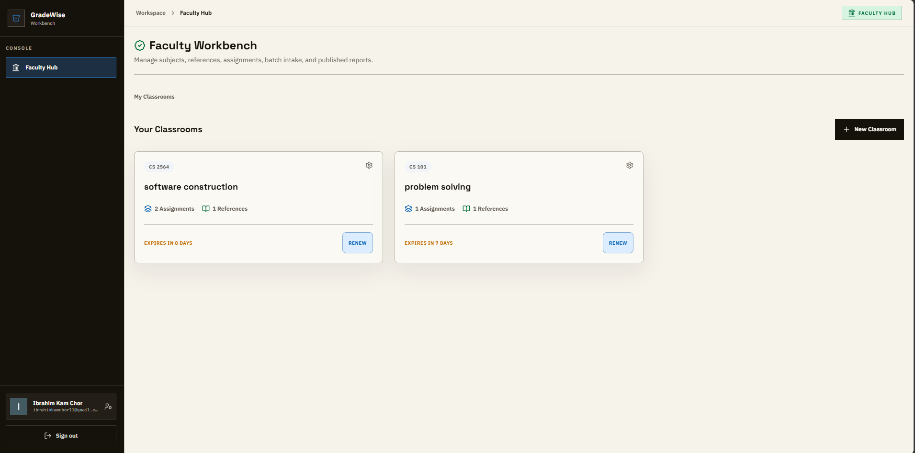The image size is (915, 453).
Task: Create a New Classroom
Action: (x=869, y=129)
